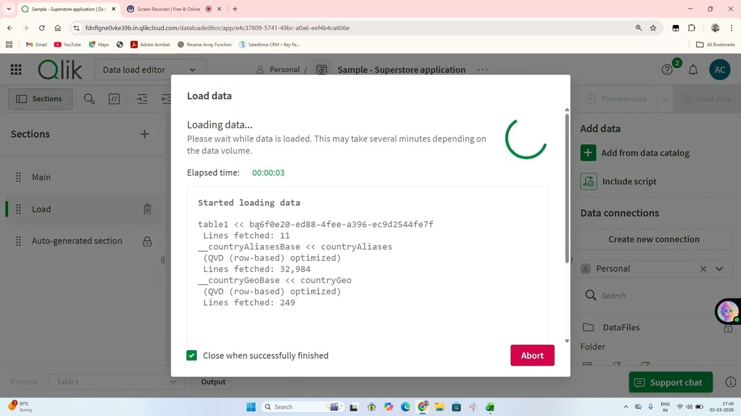This screenshot has height=416, width=741.
Task: Open Excel from the taskbar
Action: tap(490, 407)
